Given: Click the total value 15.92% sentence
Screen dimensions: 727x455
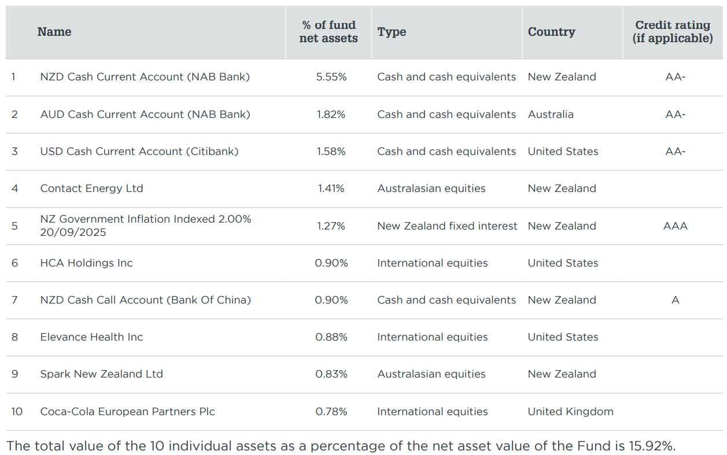Looking at the screenshot, I should (x=341, y=446).
